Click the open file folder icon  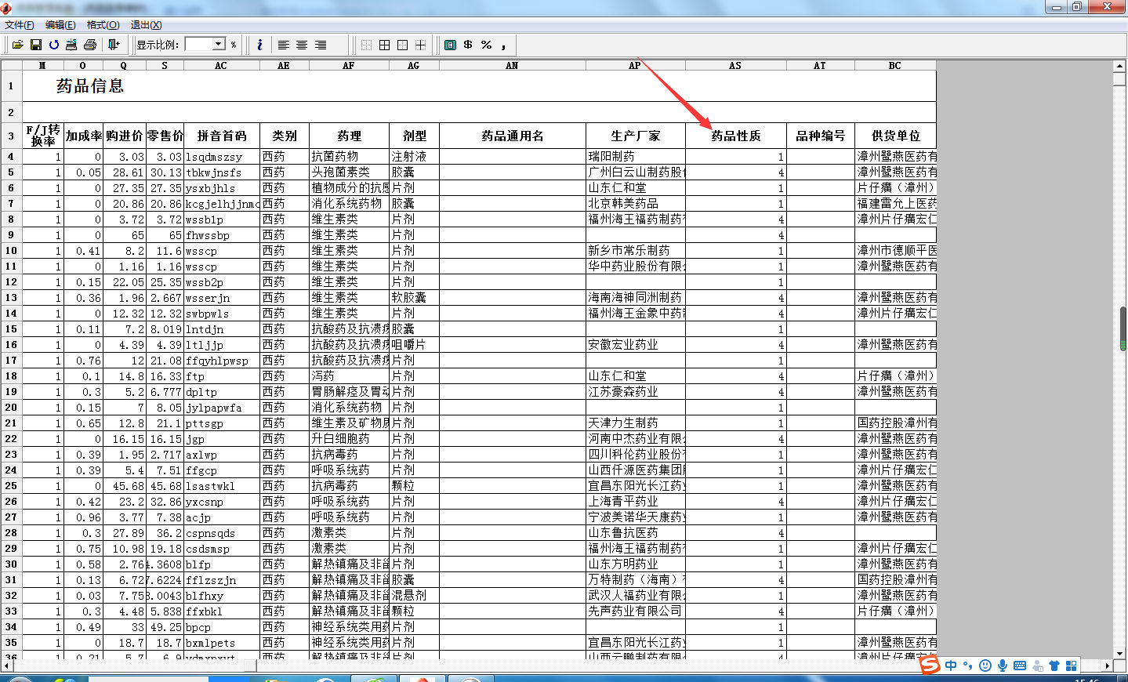(x=17, y=45)
